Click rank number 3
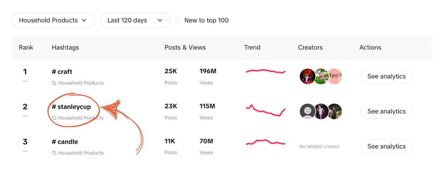 (25, 142)
